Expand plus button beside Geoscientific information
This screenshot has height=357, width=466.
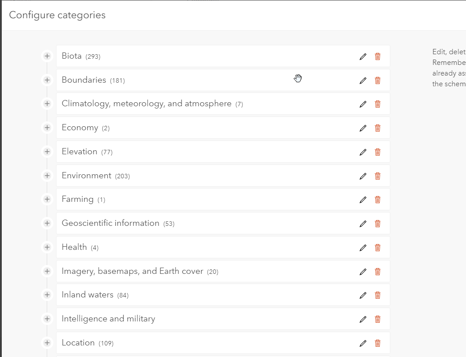click(47, 223)
